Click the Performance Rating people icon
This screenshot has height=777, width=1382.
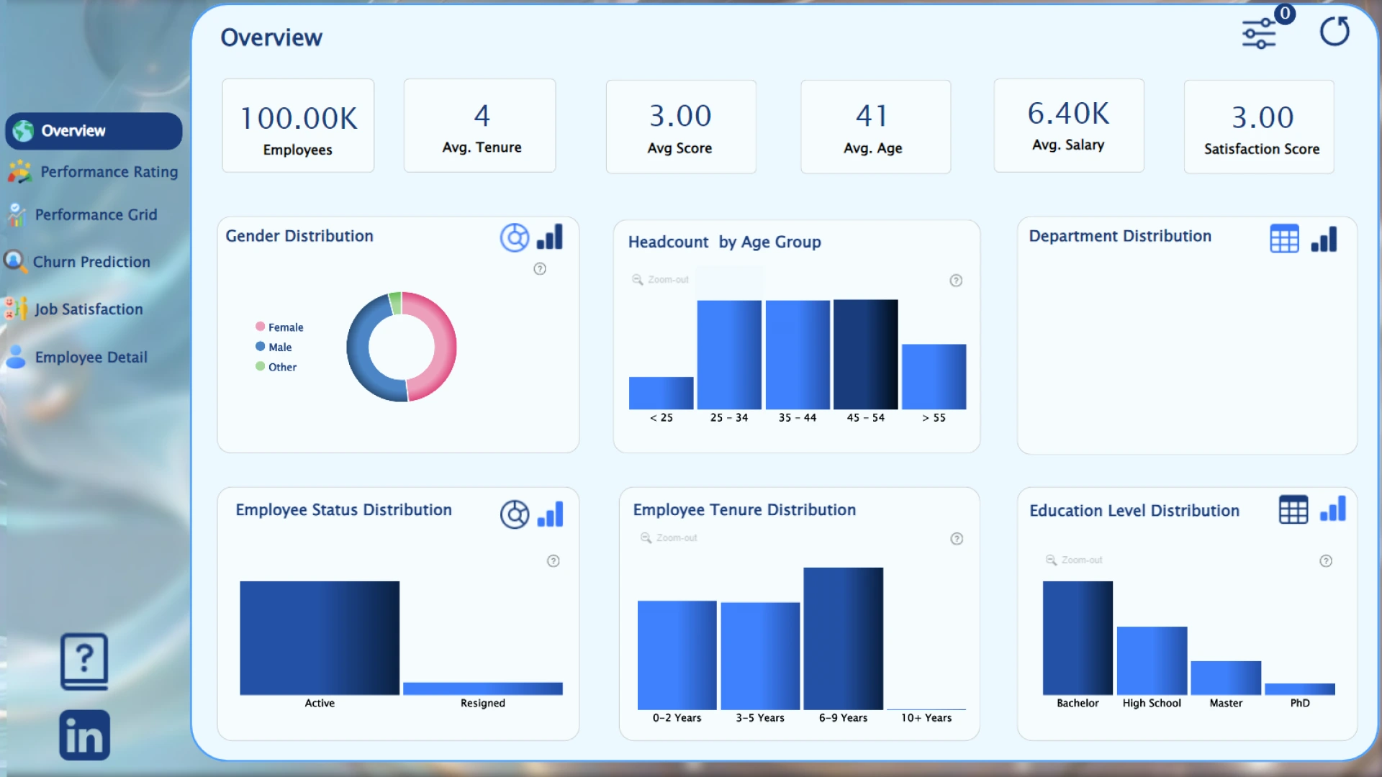19,172
